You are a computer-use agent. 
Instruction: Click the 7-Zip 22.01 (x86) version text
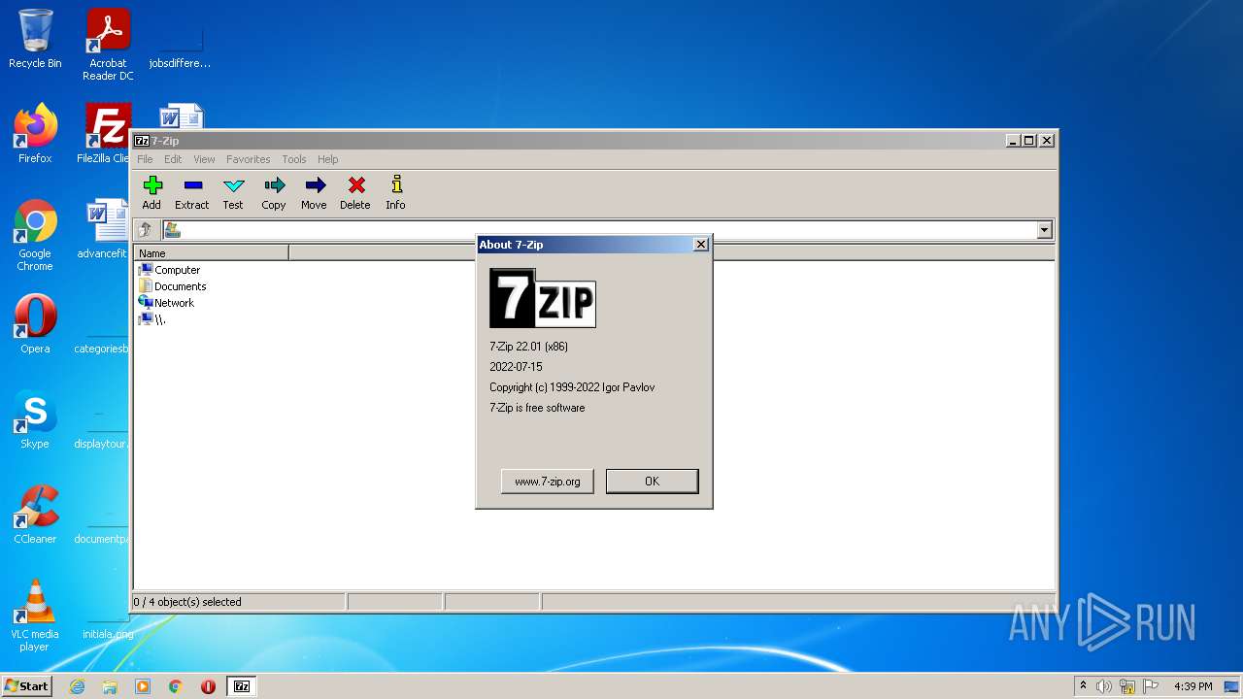click(528, 347)
